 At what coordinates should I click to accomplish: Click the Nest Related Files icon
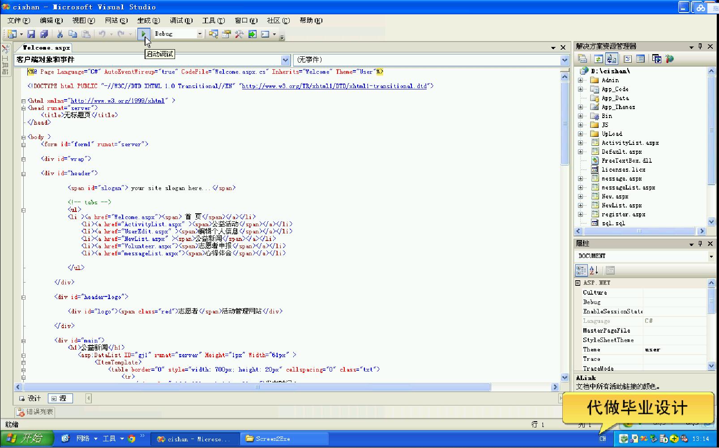tap(612, 59)
